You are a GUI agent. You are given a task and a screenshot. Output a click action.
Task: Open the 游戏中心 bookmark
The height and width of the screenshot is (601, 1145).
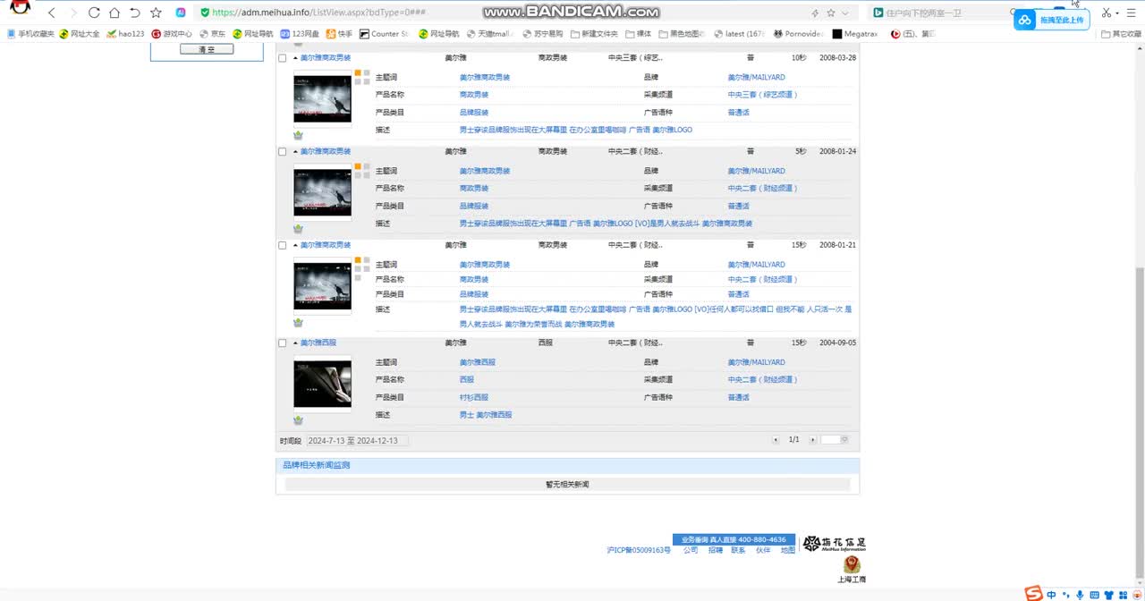[172, 34]
